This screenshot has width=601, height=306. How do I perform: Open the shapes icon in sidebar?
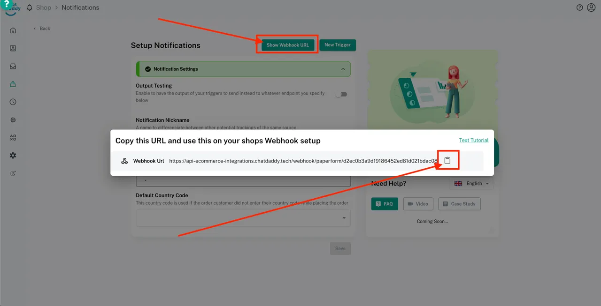pyautogui.click(x=13, y=138)
